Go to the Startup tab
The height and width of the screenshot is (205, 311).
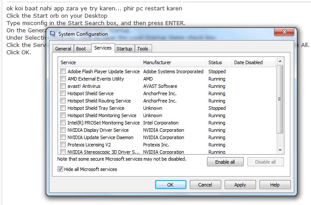tap(125, 49)
